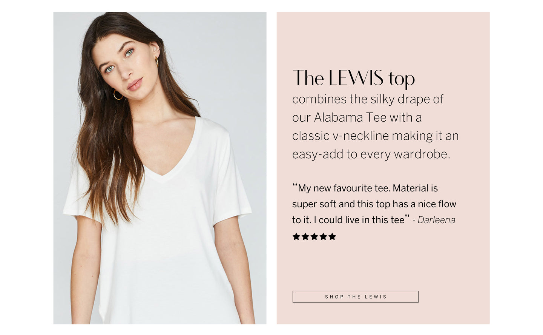Click the fourth review star
Viewport: 543px width, 335px height.
pos(323,236)
